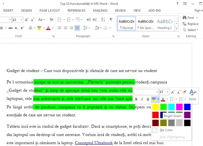Pick the Bright Green highlight swatch
Viewport: 203px width, 146px height.
[x=163, y=107]
